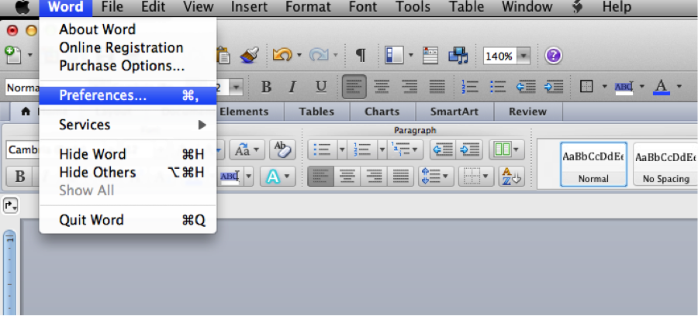Viewport: 698px width, 316px height.
Task: Toggle Bold in the Formatting toolbar
Action: [x=266, y=86]
